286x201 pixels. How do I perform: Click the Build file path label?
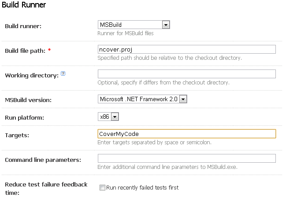pos(25,51)
